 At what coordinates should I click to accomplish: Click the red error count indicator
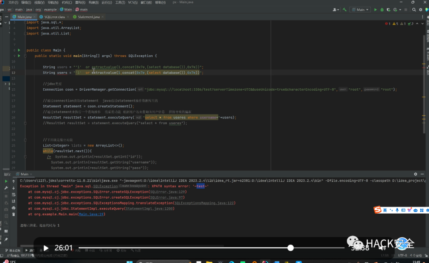point(388,24)
